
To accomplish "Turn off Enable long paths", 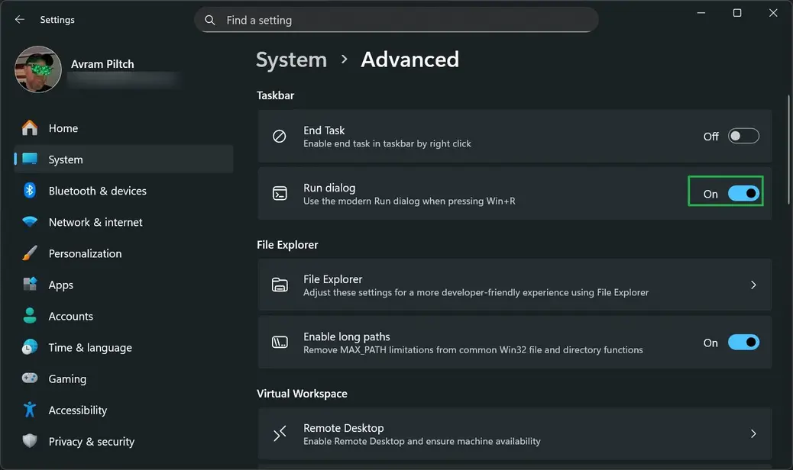I will point(742,343).
